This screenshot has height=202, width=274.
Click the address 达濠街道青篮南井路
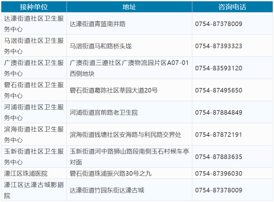[x=98, y=24]
